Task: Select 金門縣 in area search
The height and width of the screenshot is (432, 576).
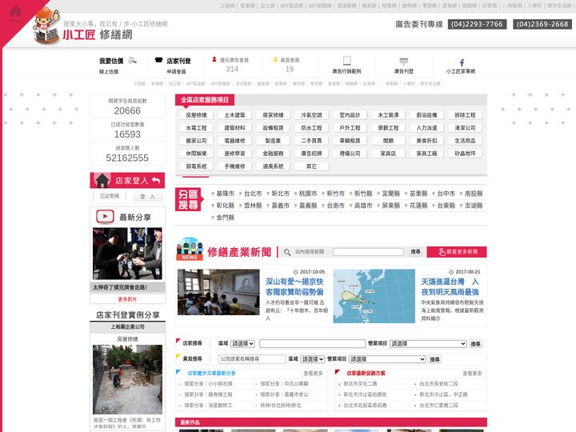Action: (225, 218)
